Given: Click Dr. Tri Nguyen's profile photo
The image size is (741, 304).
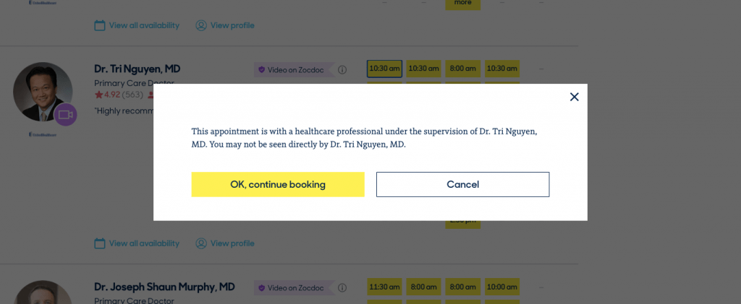Looking at the screenshot, I should (x=43, y=92).
